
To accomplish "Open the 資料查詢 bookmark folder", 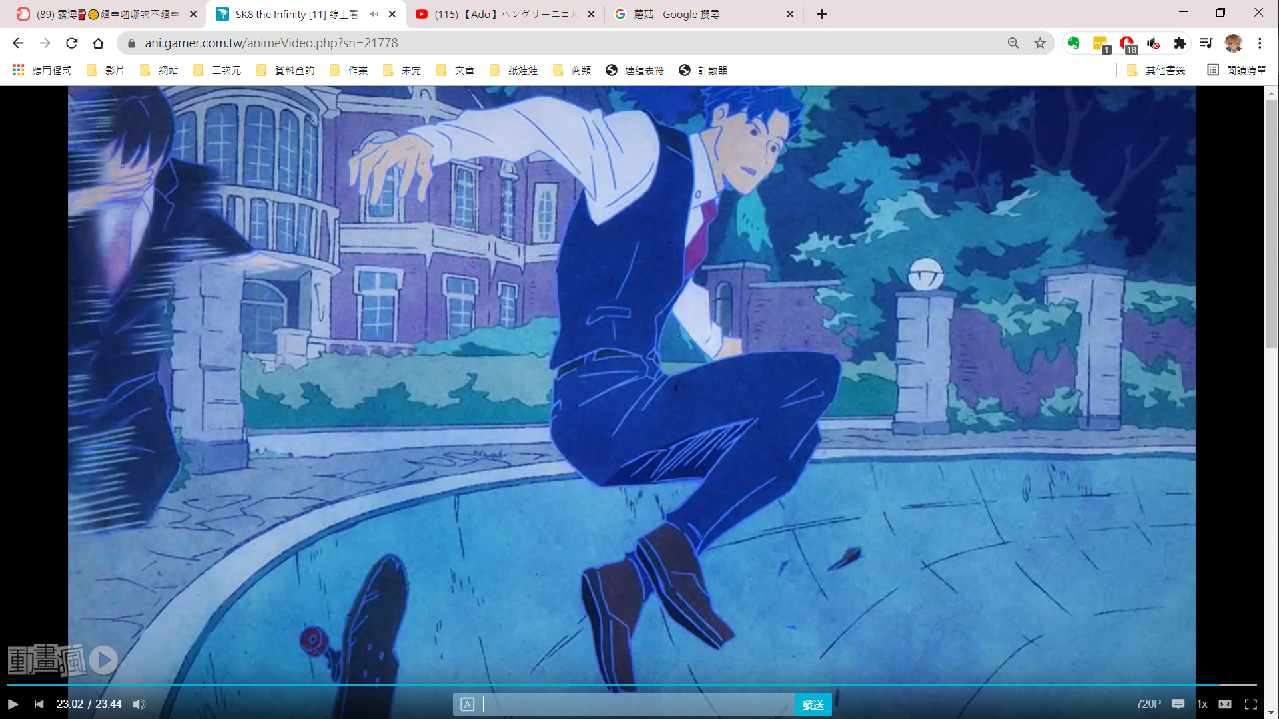I will 285,70.
